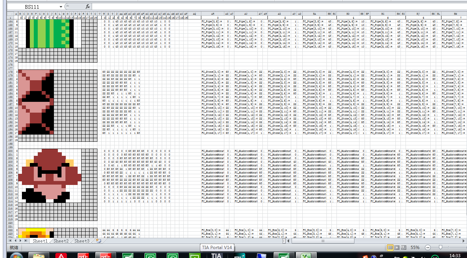Jump to last sheet with tab navigation arrow
Screen dimensions: 467x258
tap(26, 241)
